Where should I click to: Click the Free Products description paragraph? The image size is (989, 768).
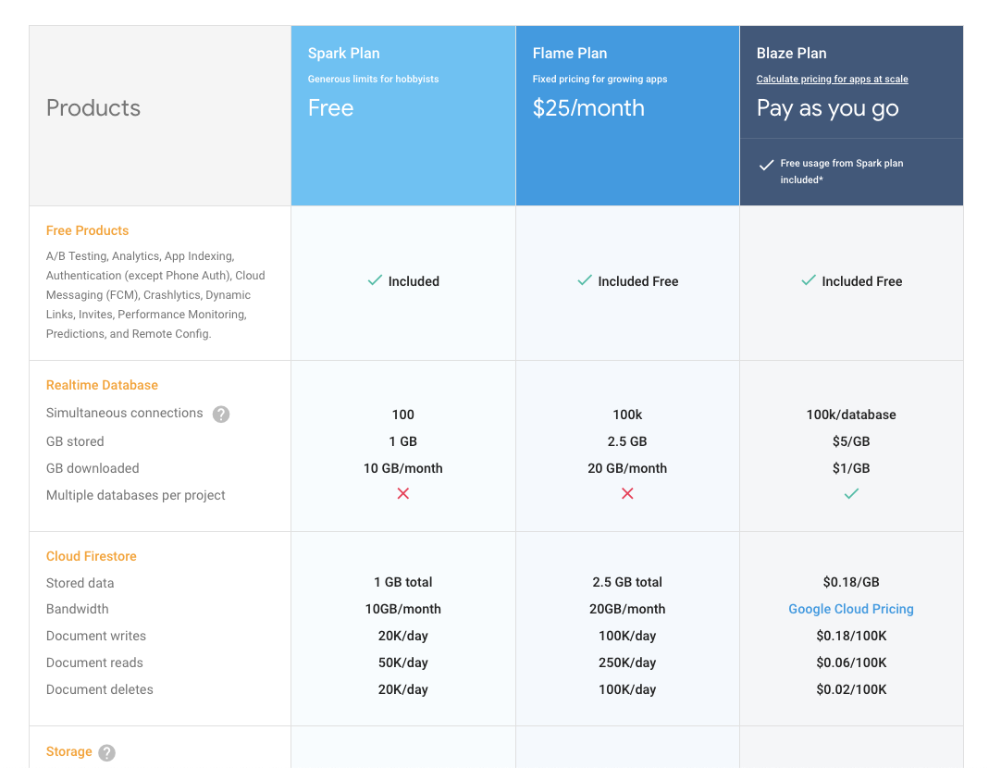(155, 294)
